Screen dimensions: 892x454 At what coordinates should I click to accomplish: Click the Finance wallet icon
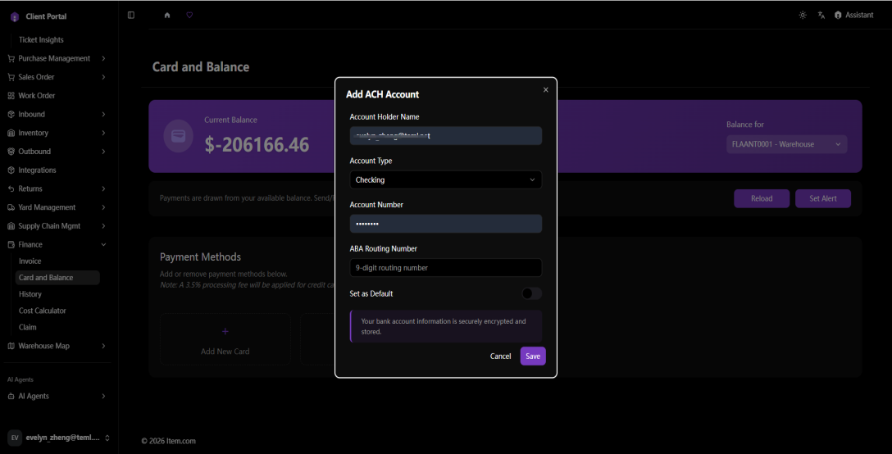click(11, 245)
